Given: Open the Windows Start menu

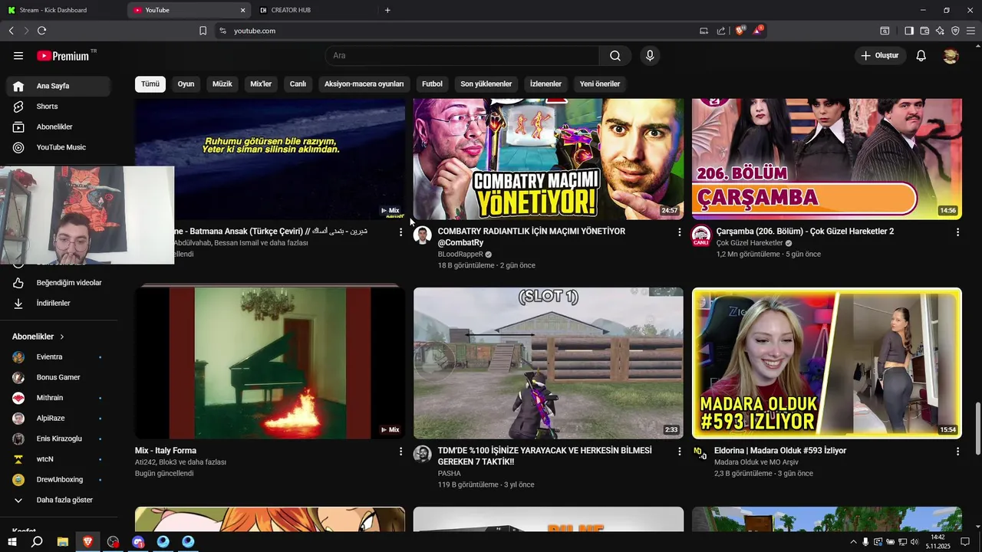Looking at the screenshot, I should click(x=12, y=542).
